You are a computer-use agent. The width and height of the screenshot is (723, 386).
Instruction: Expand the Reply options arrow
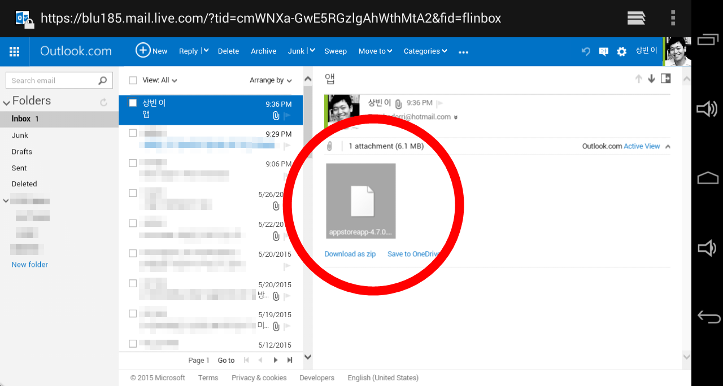point(206,51)
